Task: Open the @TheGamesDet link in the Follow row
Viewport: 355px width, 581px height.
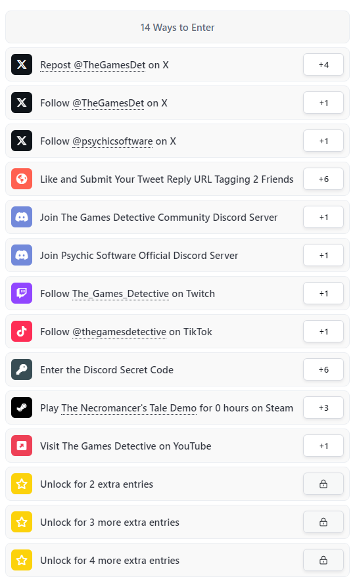Action: 108,103
